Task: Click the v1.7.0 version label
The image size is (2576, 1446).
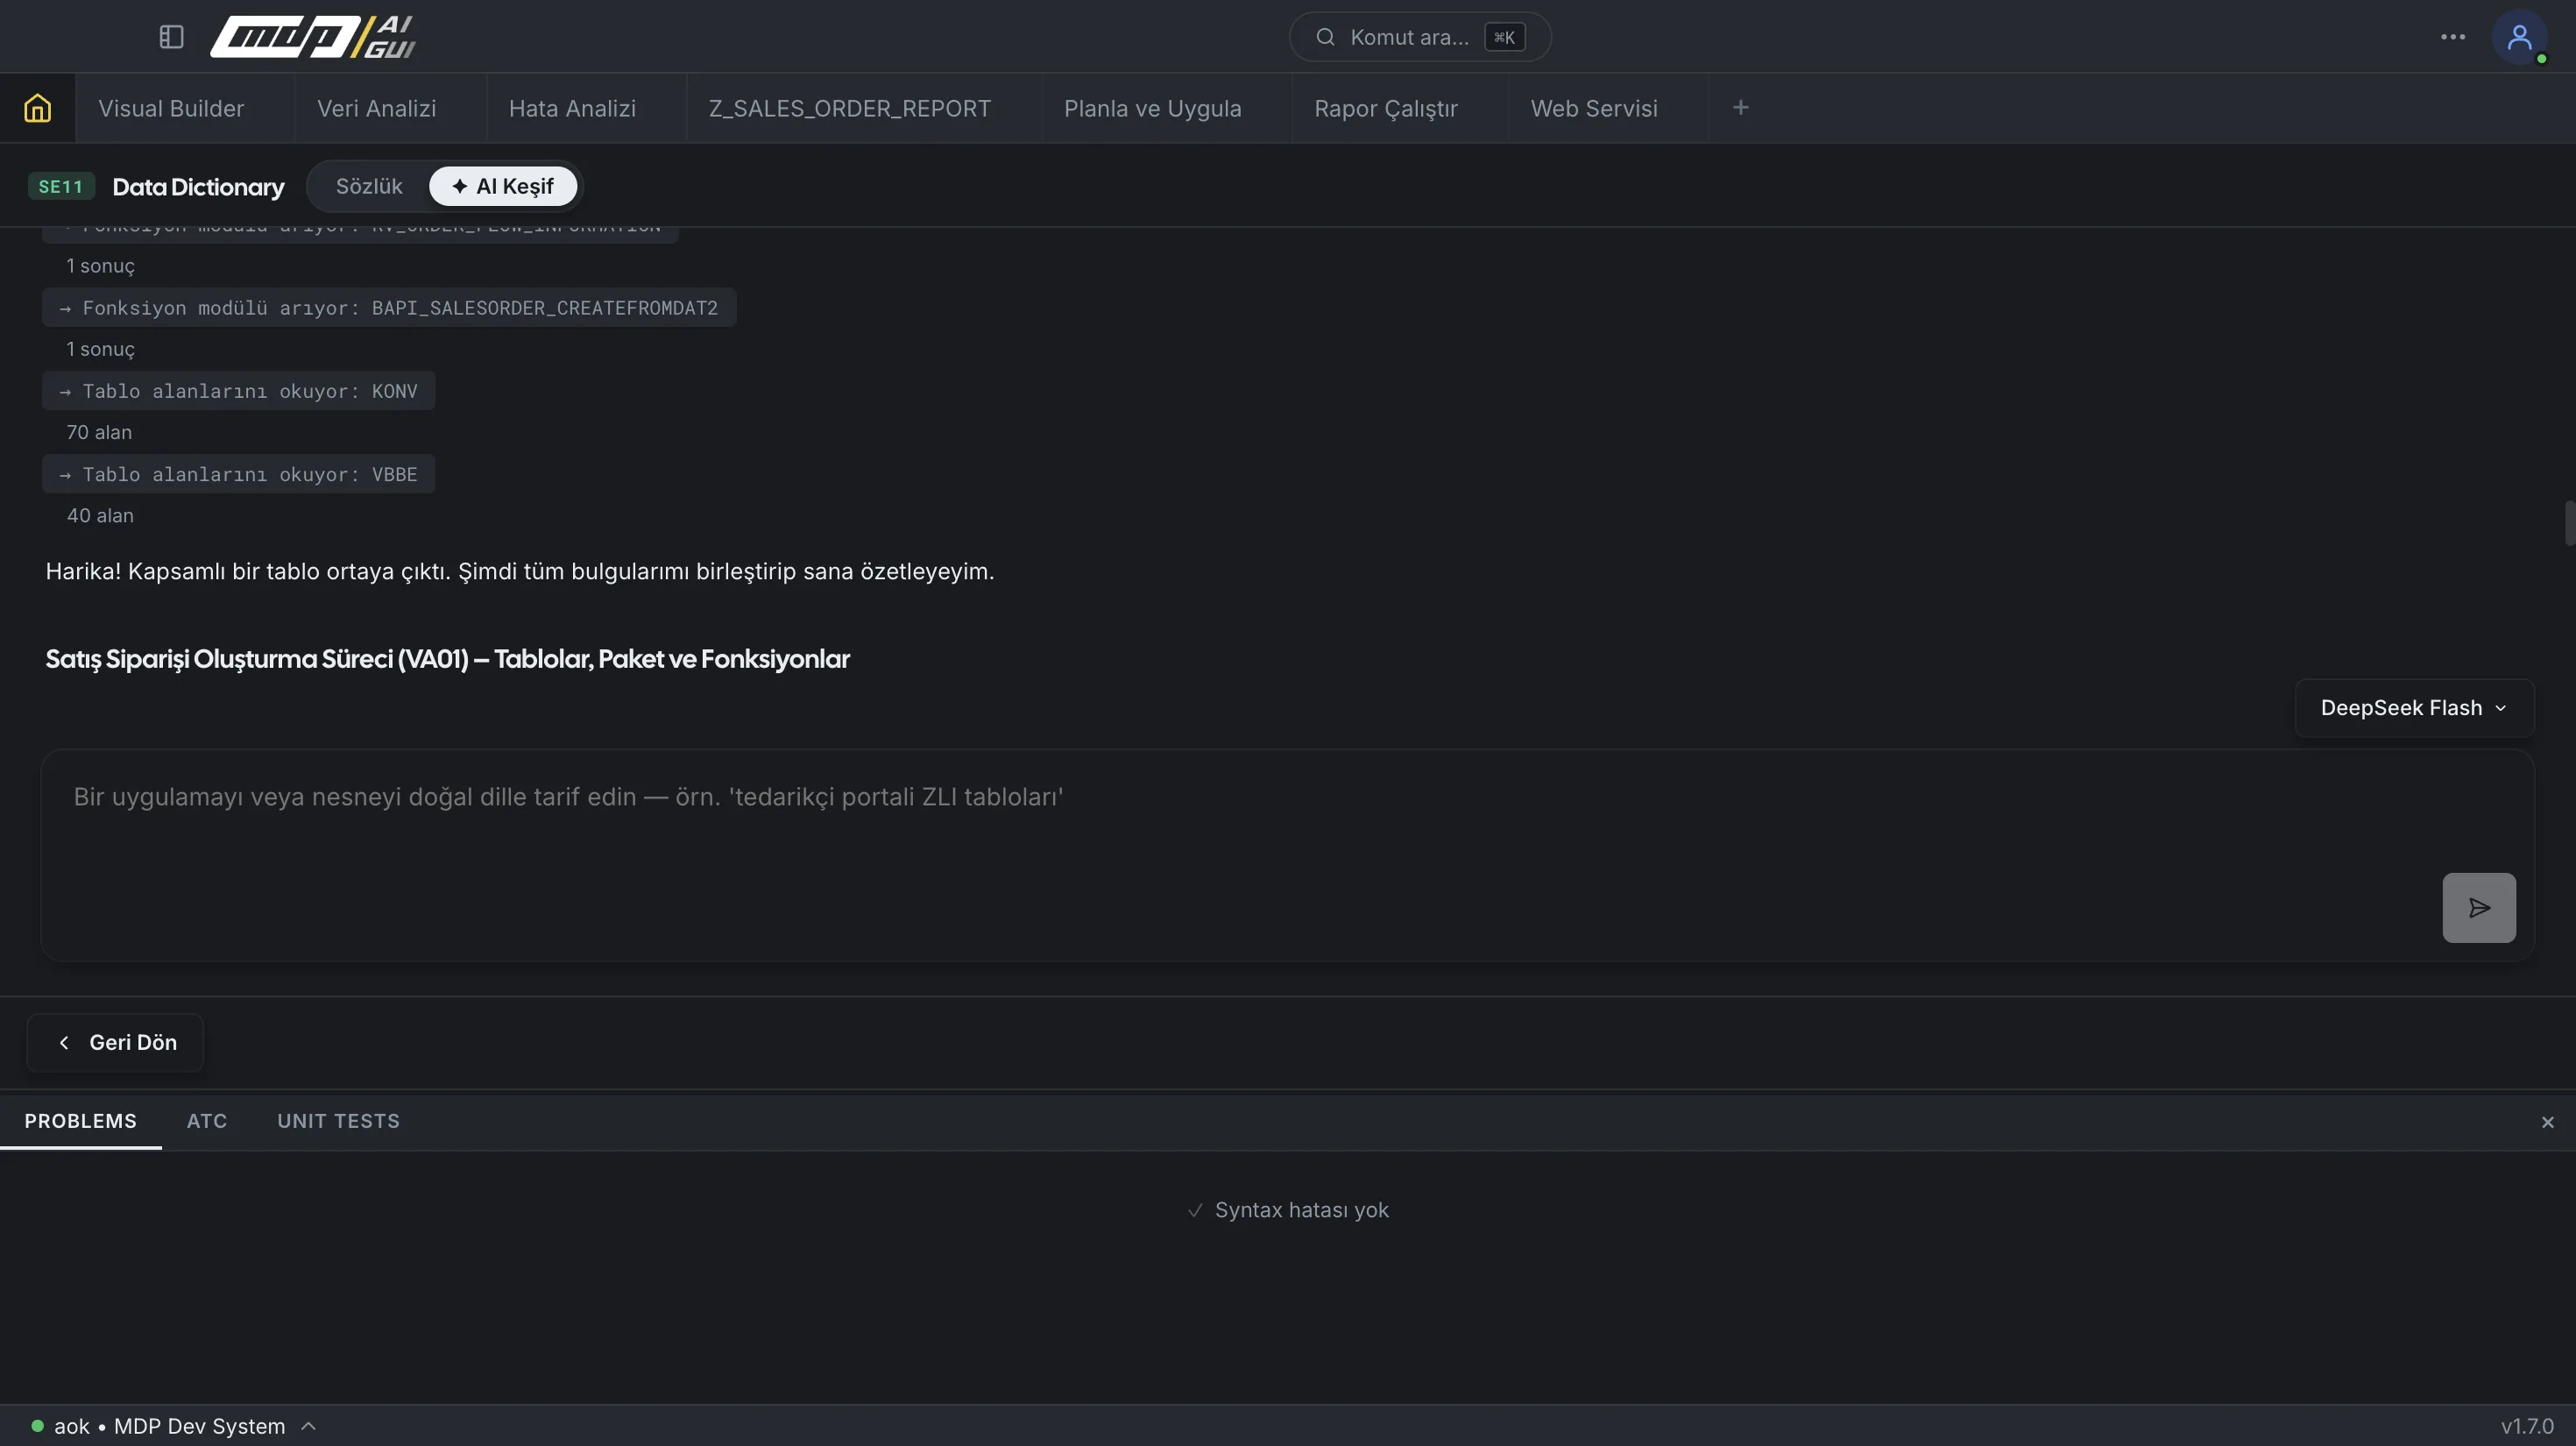Action: click(x=2527, y=1427)
